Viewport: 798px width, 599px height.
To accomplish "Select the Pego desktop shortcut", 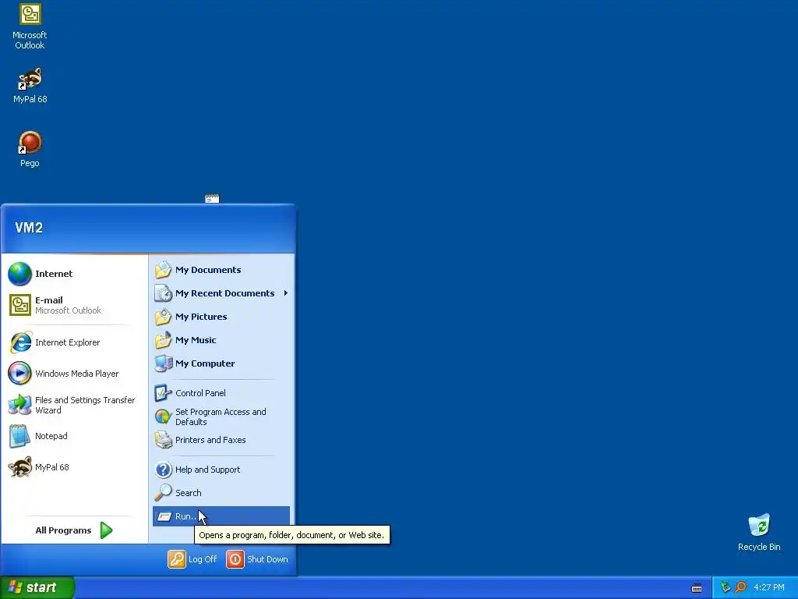I will (30, 149).
